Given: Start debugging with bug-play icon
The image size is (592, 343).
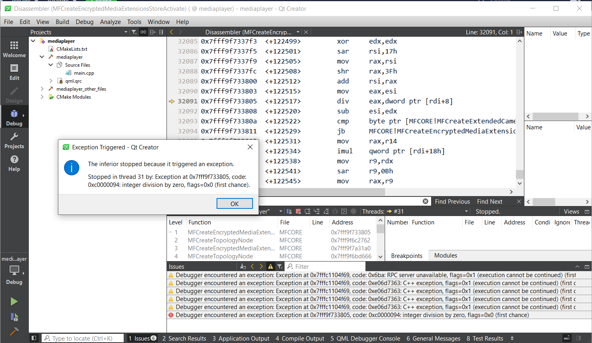Looking at the screenshot, I should click(x=14, y=317).
